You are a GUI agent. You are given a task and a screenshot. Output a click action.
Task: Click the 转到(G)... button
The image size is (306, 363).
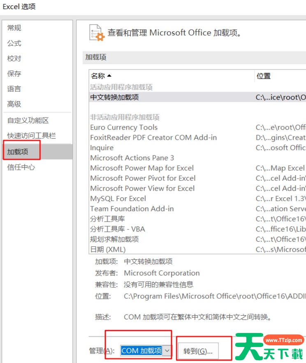tap(198, 351)
